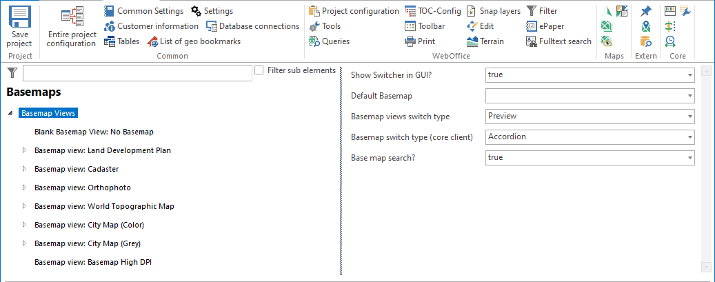Image resolution: width=715 pixels, height=282 pixels.
Task: Expand Basemap view: City Map (Color)
Action: point(25,225)
